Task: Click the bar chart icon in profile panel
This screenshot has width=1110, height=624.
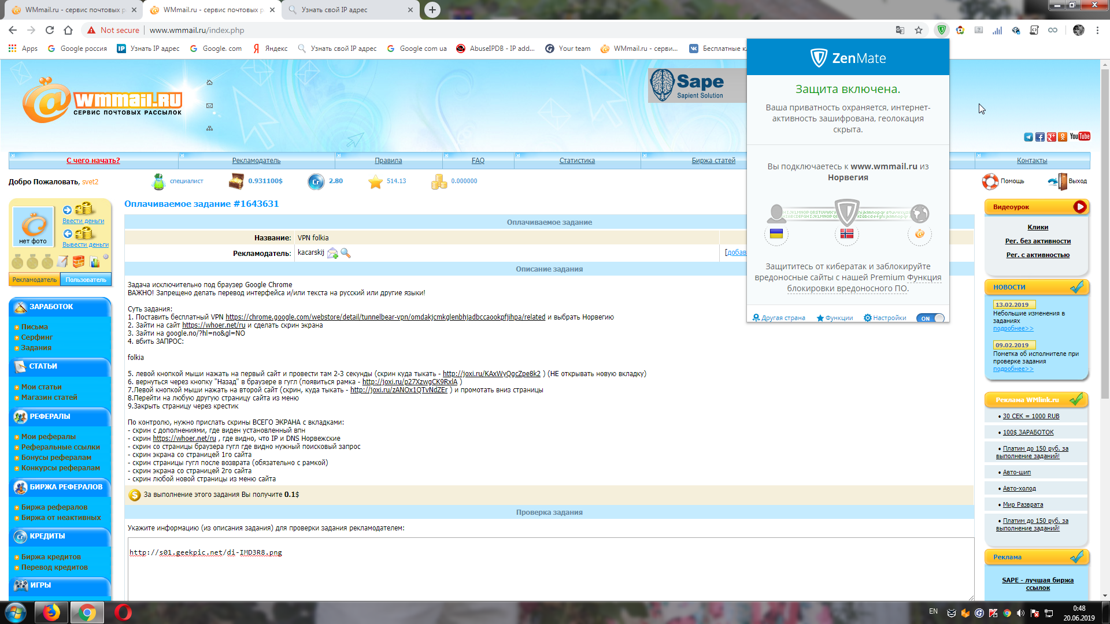Action: (x=95, y=262)
